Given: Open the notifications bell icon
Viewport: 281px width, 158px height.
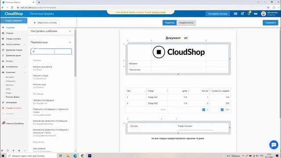Looking at the screenshot, I should (x=249, y=14).
